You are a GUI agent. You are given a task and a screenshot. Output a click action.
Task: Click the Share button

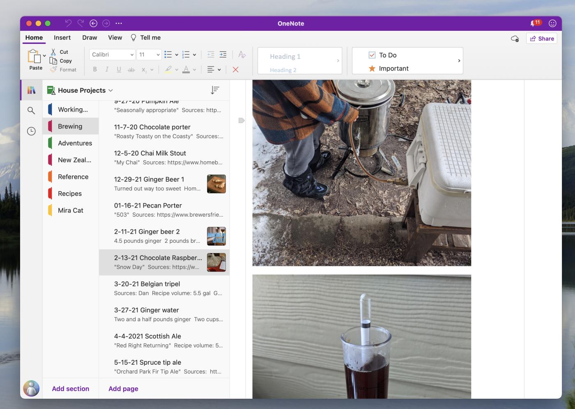[542, 39]
